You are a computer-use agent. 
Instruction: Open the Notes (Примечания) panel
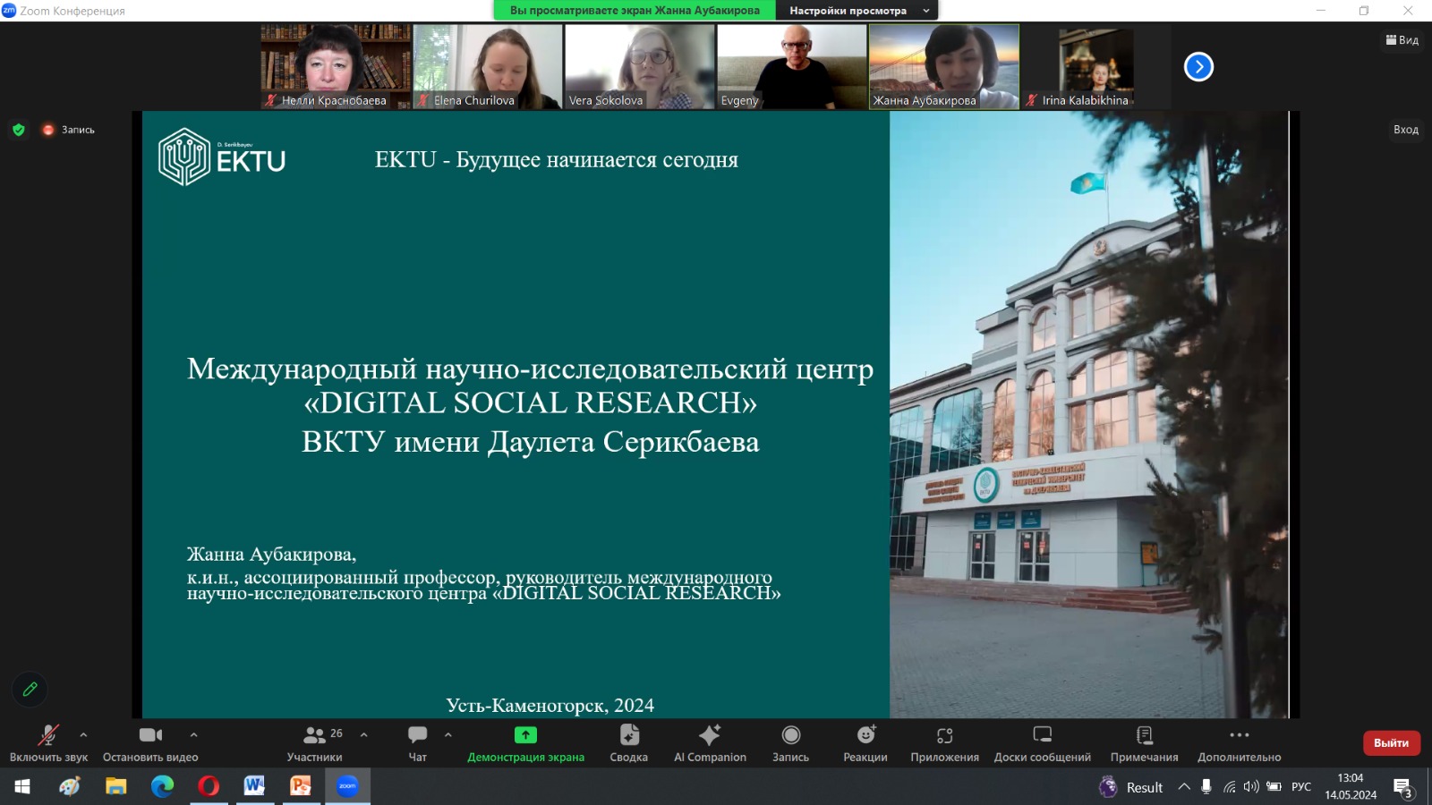click(x=1144, y=742)
